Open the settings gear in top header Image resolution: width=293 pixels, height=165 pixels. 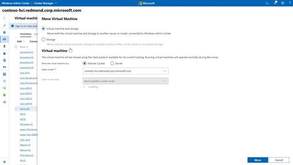283,3
